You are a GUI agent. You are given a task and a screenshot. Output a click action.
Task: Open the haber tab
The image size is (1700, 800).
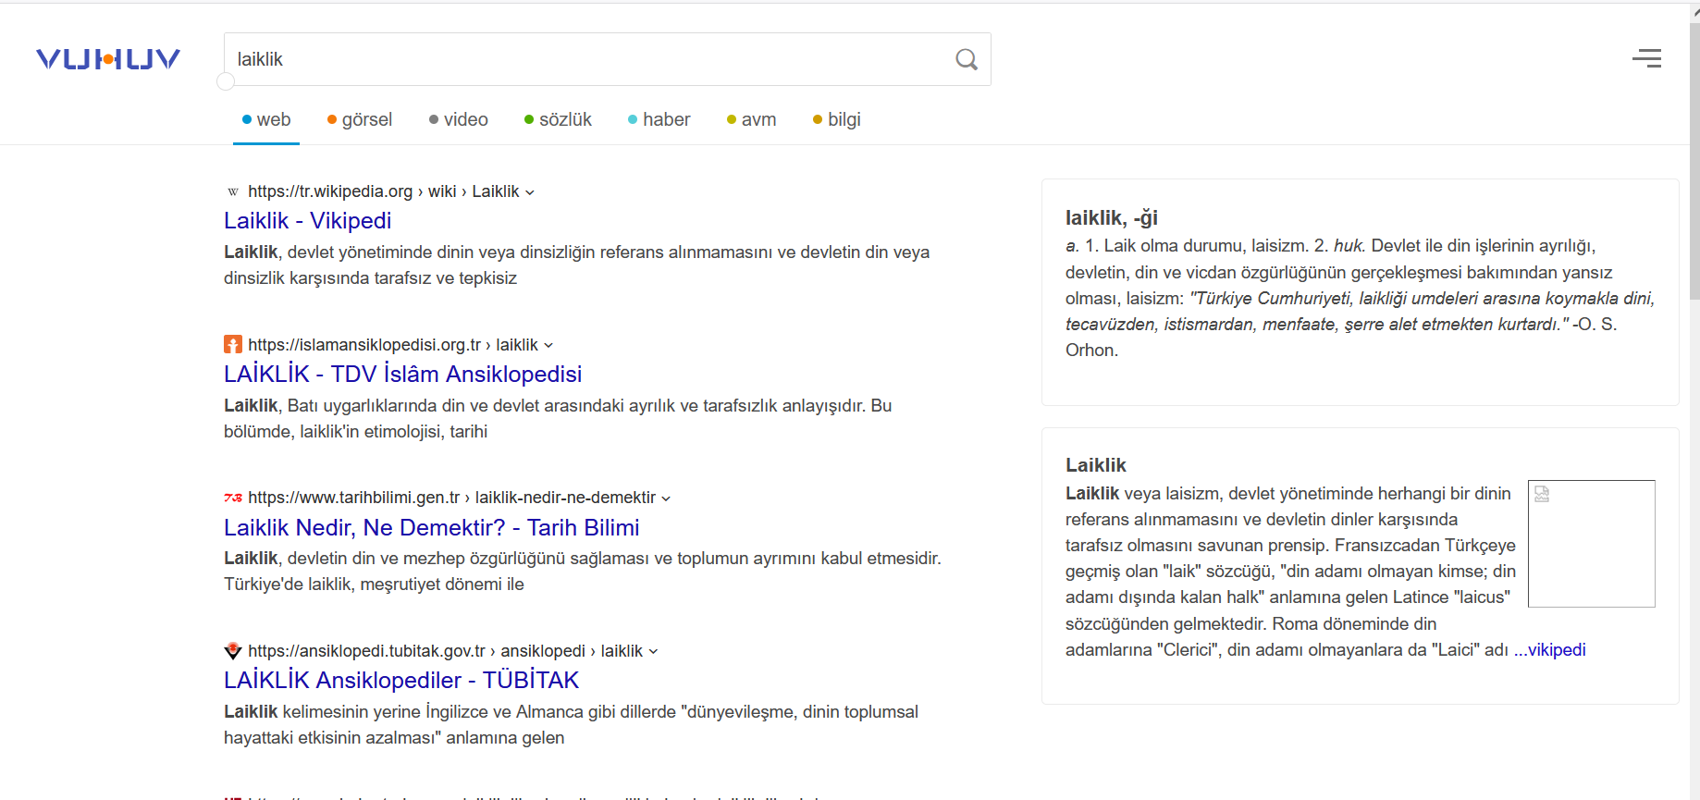(659, 119)
